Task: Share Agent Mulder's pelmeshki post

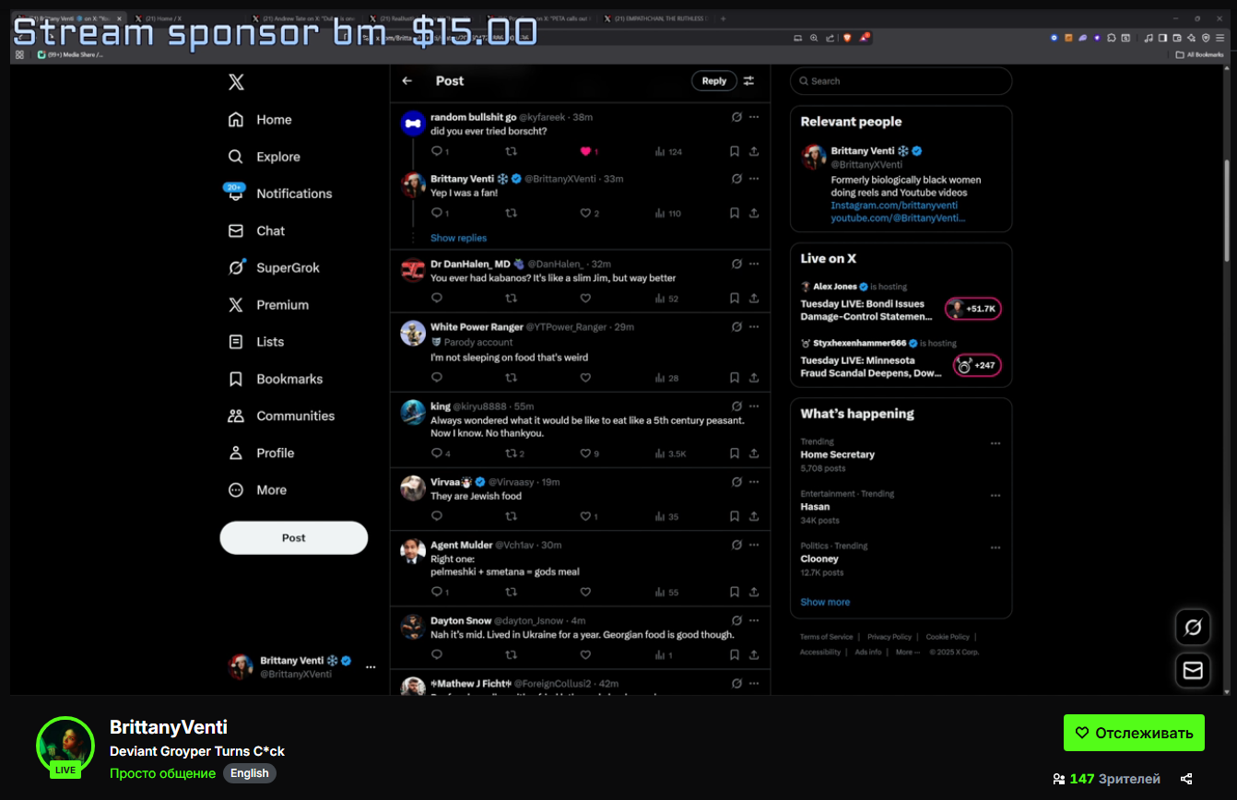Action: [754, 592]
